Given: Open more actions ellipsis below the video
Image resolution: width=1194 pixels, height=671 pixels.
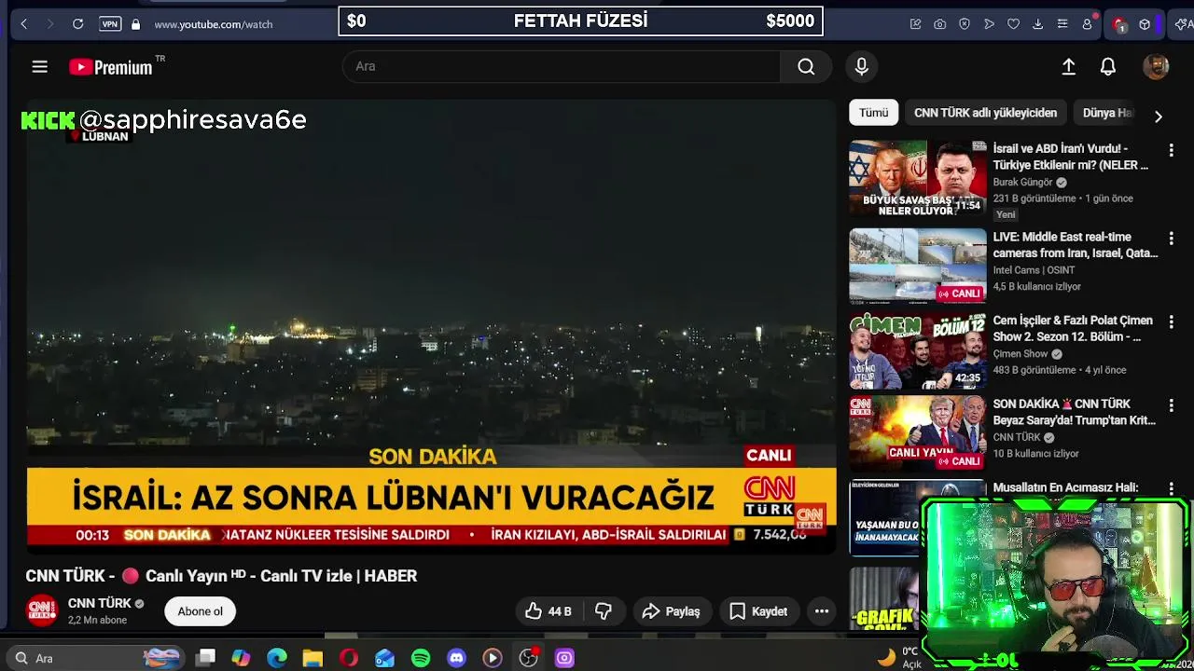Looking at the screenshot, I should point(822,611).
